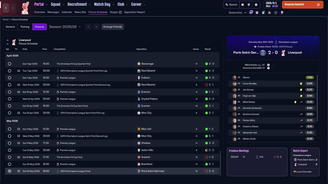Click the trophy icon in bookmarks bar
This screenshot has width=328, height=184.
point(282,13)
